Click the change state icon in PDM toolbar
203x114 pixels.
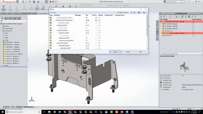click(177, 16)
